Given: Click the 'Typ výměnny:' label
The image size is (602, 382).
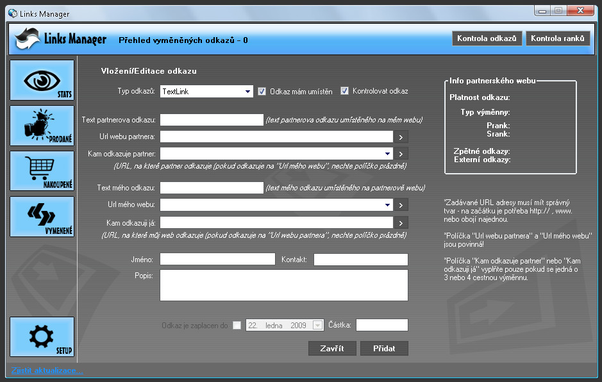Looking at the screenshot, I should (485, 113).
